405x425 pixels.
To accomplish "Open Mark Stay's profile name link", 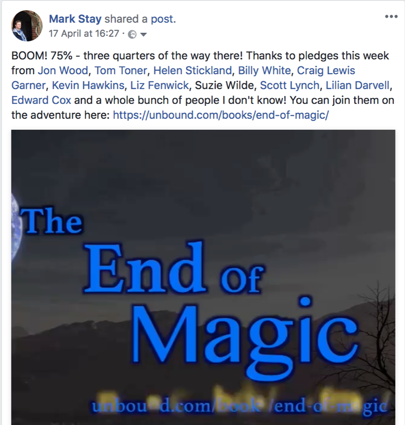I will [75, 19].
